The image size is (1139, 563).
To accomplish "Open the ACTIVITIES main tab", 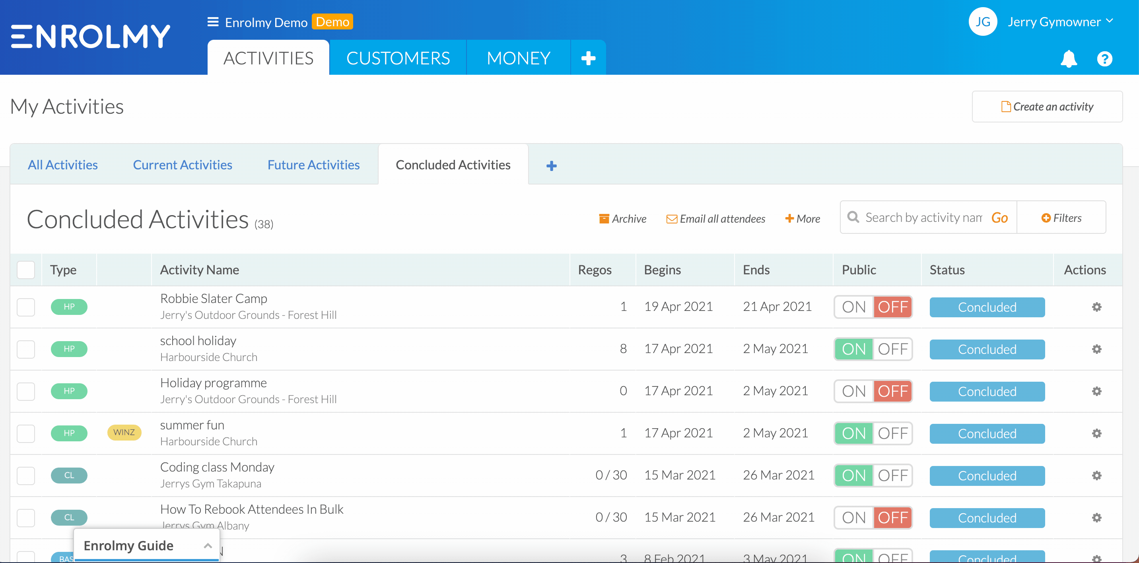I will pos(268,58).
